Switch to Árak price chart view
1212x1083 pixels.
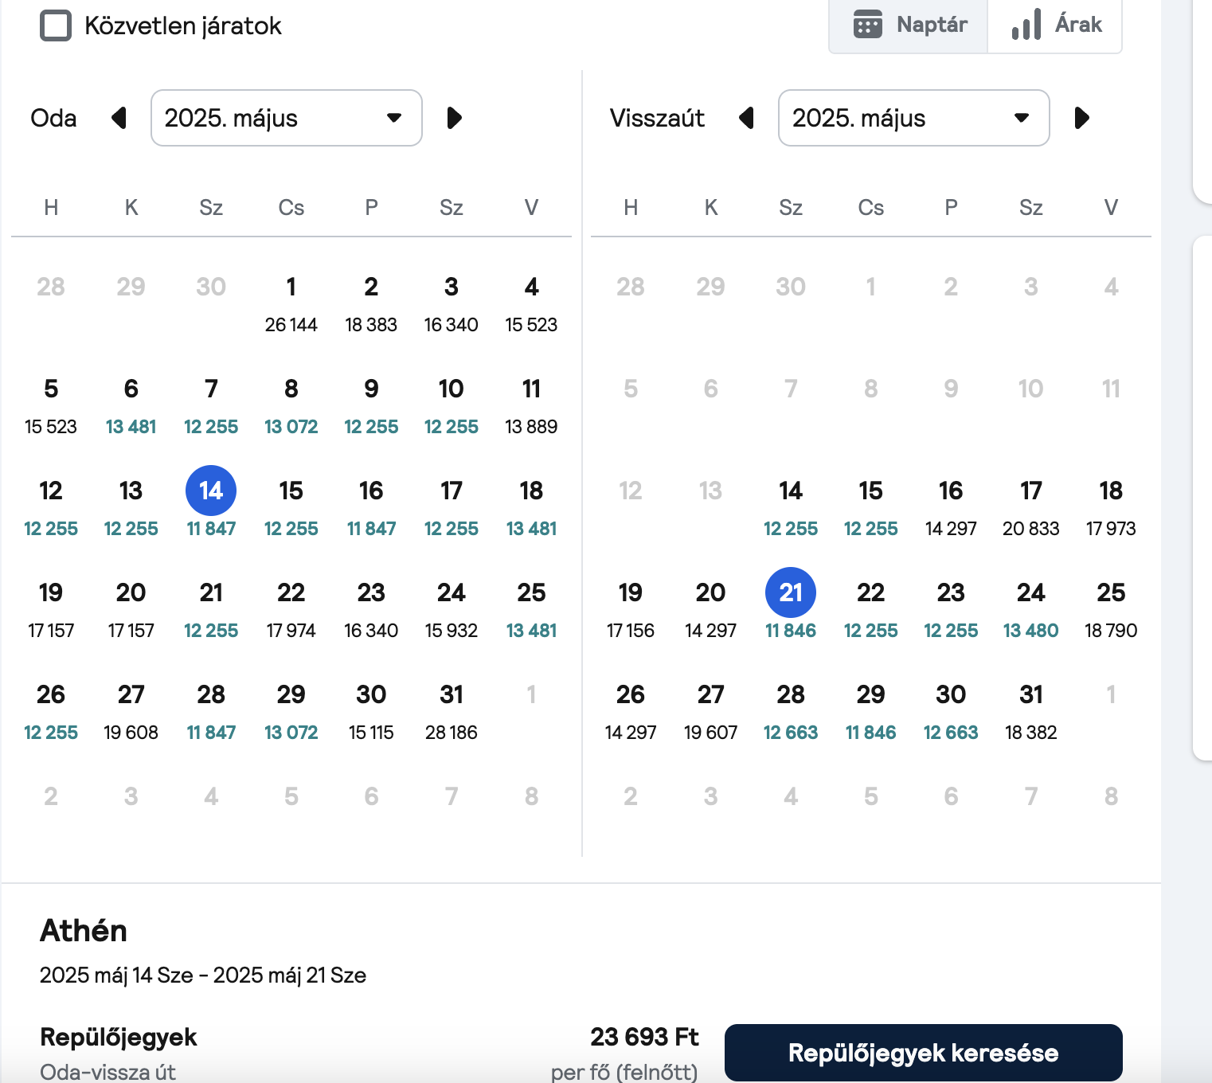pyautogui.click(x=1055, y=25)
